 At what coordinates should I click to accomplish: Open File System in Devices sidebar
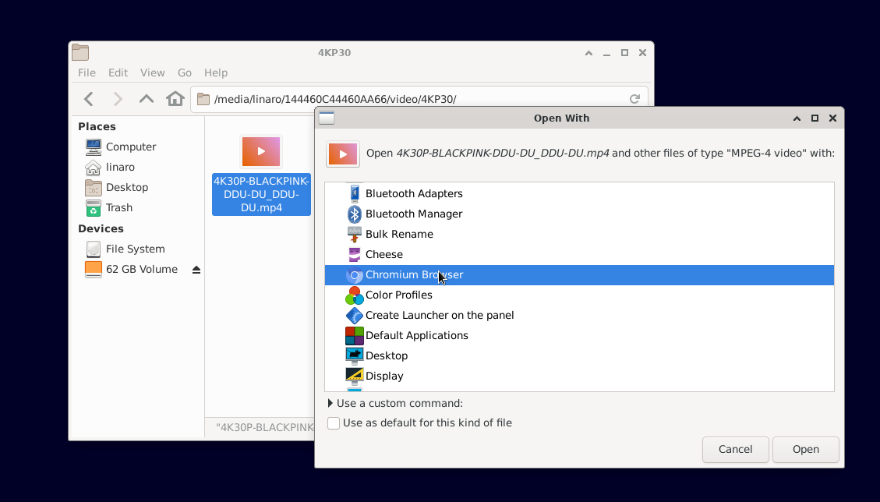coord(135,249)
